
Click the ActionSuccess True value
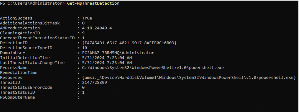(87, 18)
